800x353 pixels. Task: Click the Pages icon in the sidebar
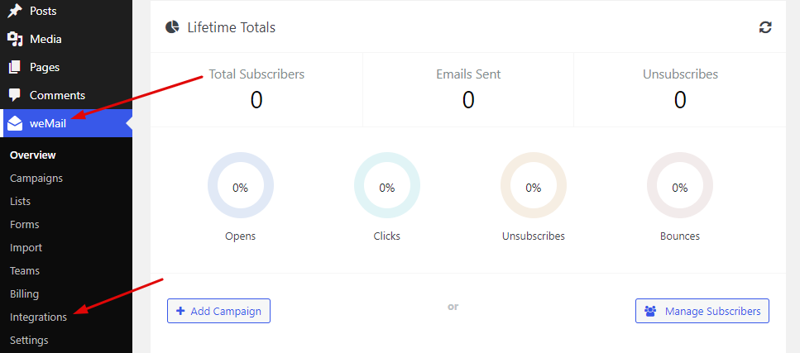click(x=15, y=67)
